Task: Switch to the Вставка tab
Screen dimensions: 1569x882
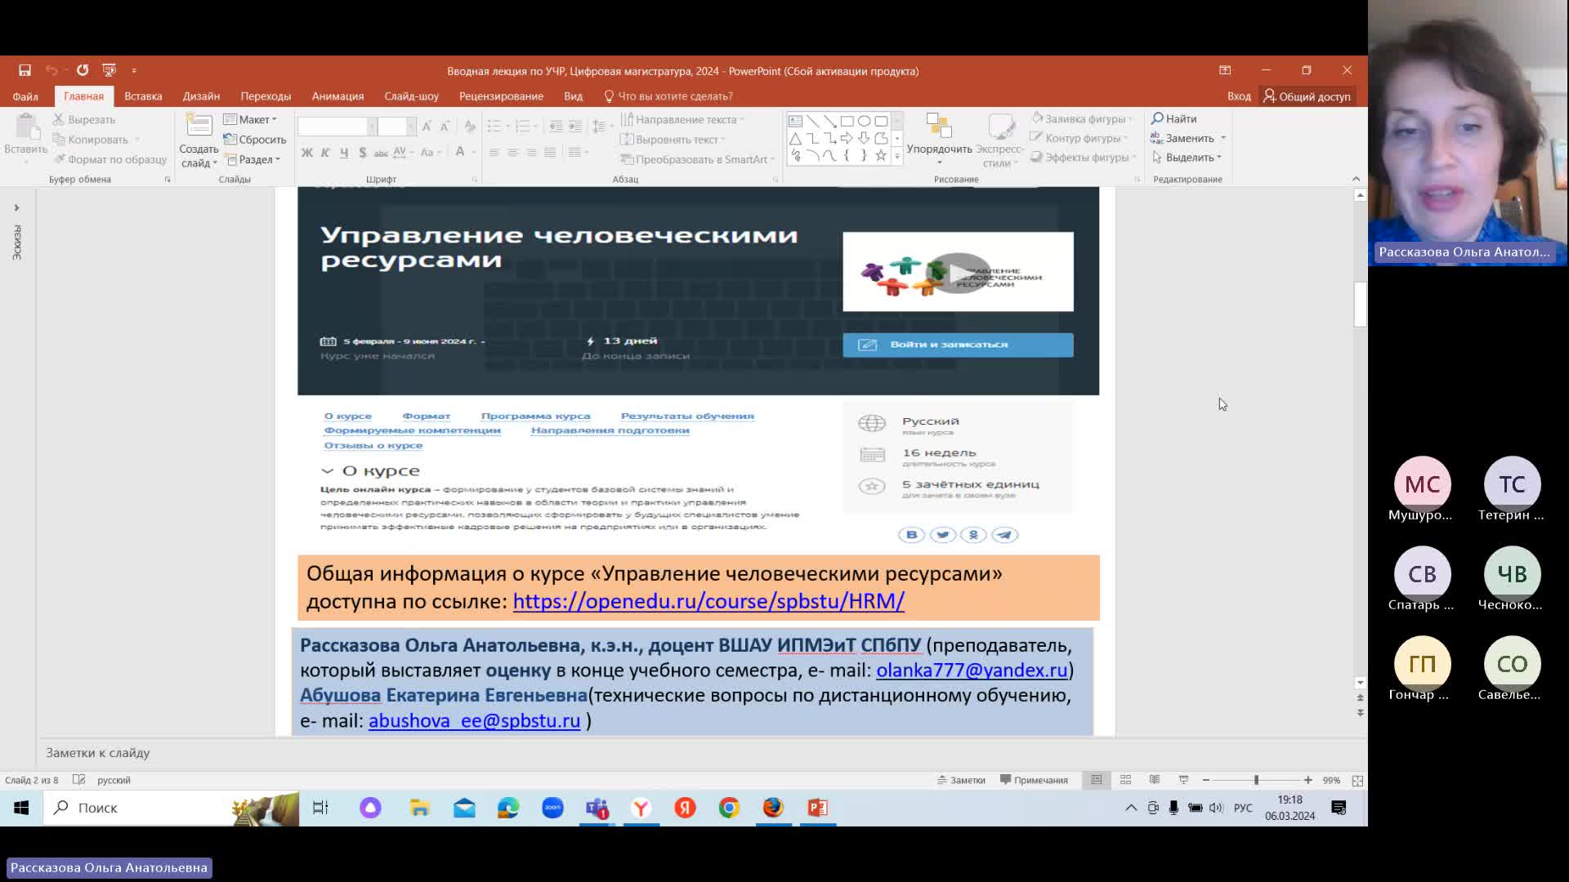Action: pos(143,96)
